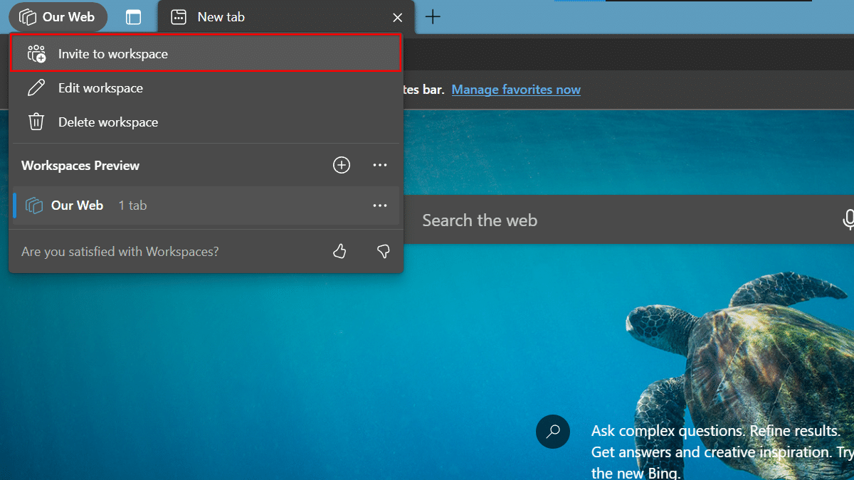Screen dimensions: 854x480
Task: Click Ask complex questions promo text
Action: point(722,452)
